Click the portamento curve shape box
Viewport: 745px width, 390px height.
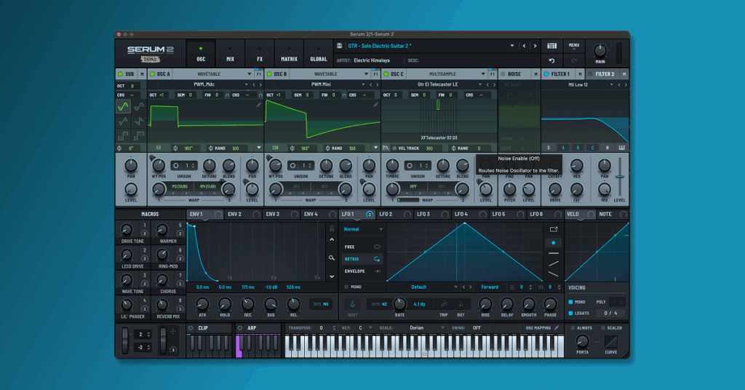(x=611, y=341)
